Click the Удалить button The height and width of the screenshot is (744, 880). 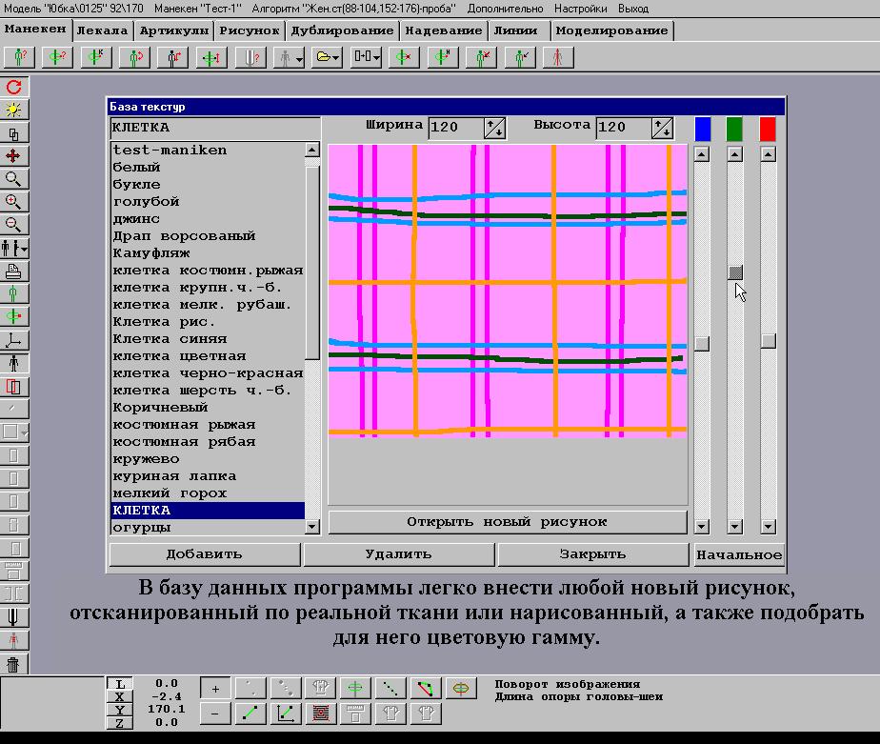pos(398,554)
